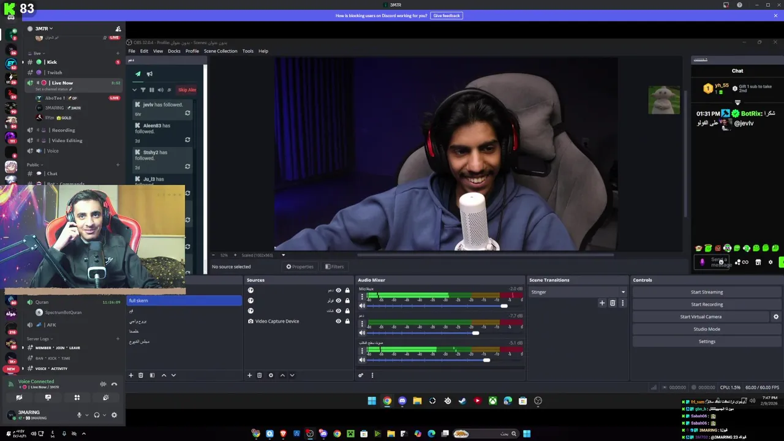784x441 pixels.
Task: Click Give feedback in Discord banner
Action: pos(447,15)
